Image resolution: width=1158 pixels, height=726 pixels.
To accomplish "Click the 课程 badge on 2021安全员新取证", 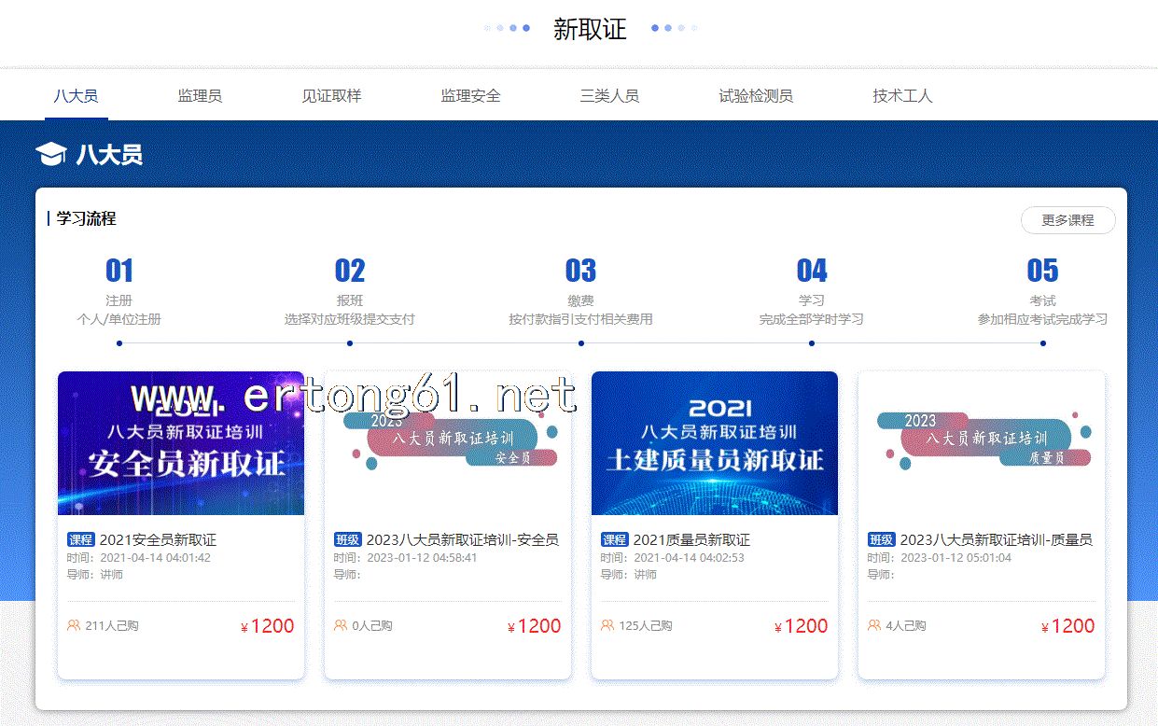I will coord(81,539).
